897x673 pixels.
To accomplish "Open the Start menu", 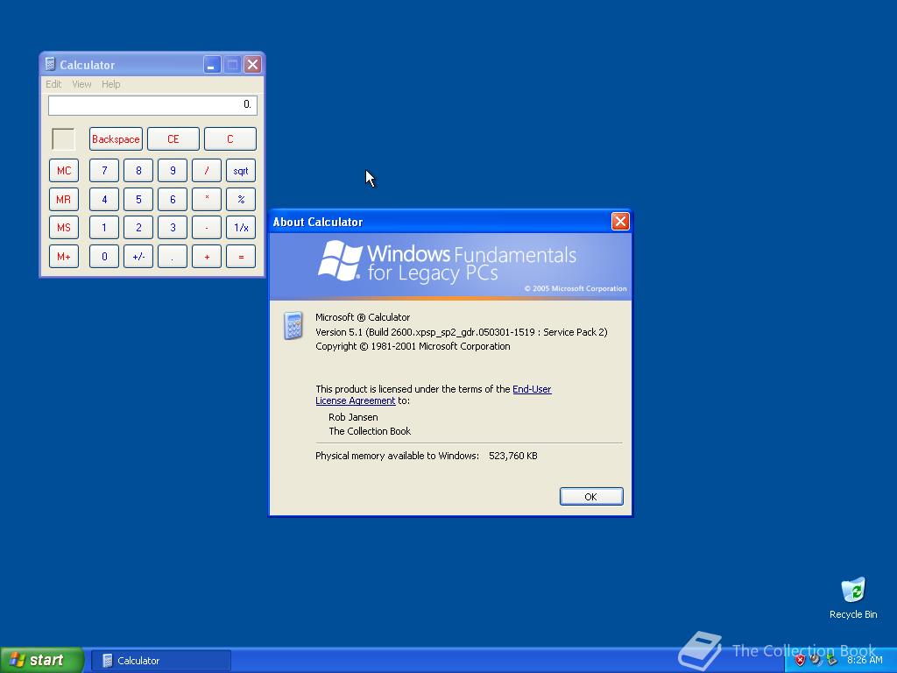I will [42, 660].
